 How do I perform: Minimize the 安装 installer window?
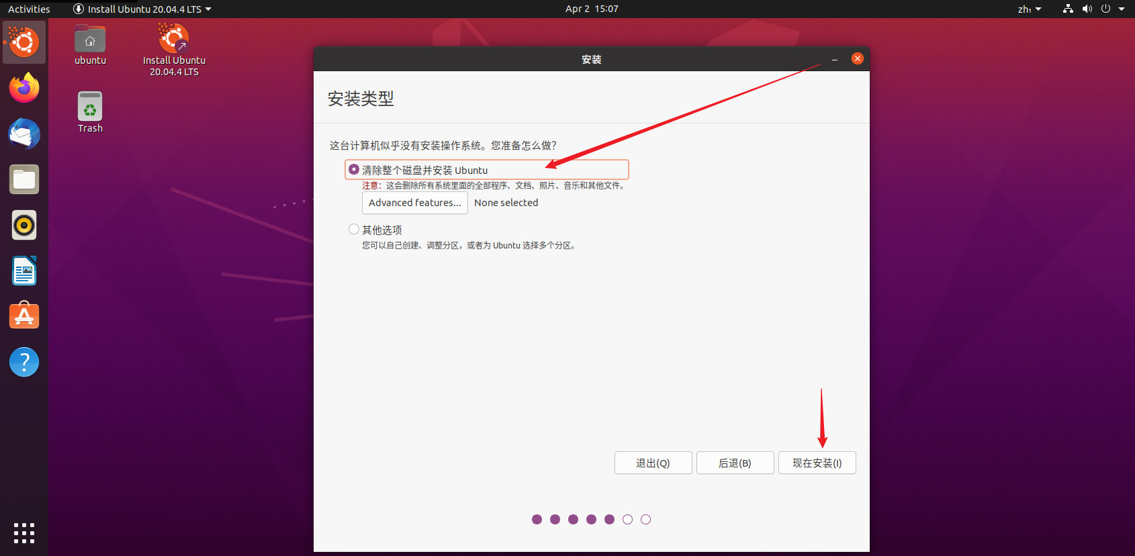835,59
